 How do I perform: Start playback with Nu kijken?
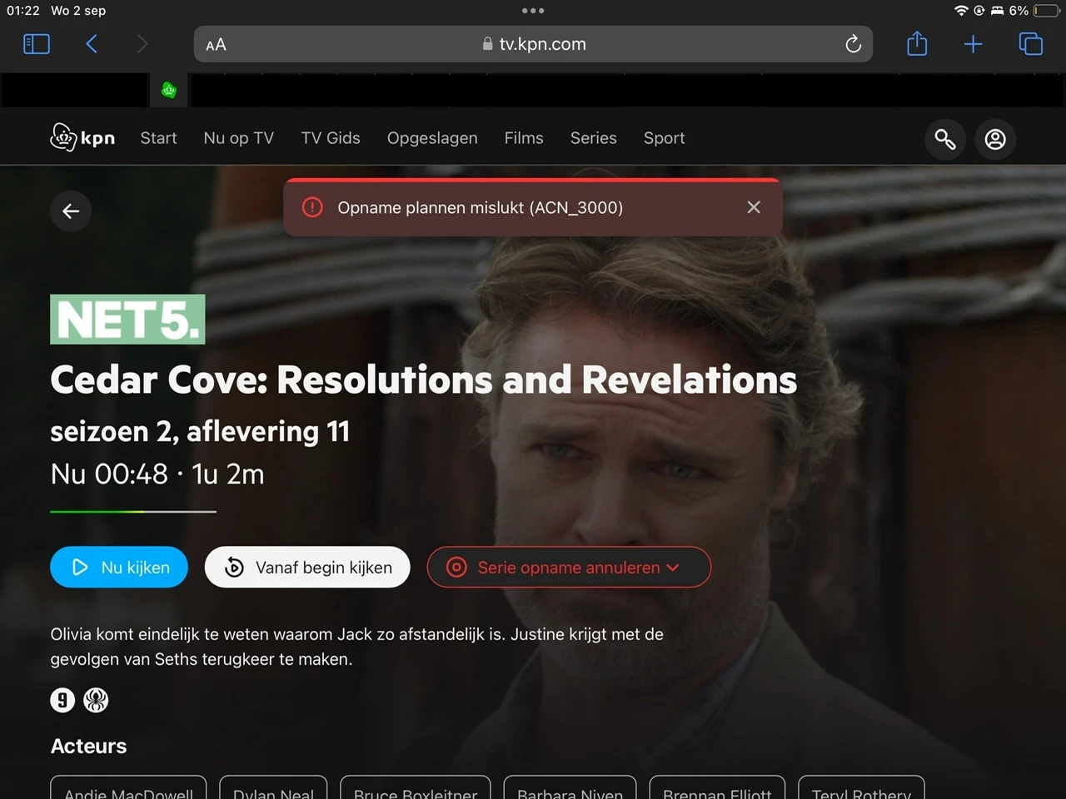click(x=119, y=567)
